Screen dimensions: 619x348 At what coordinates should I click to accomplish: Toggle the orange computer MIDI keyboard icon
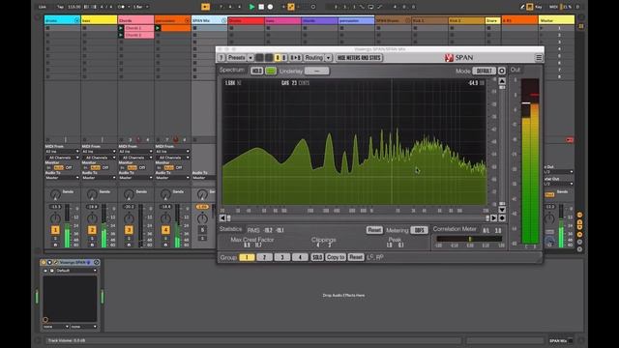(530, 7)
